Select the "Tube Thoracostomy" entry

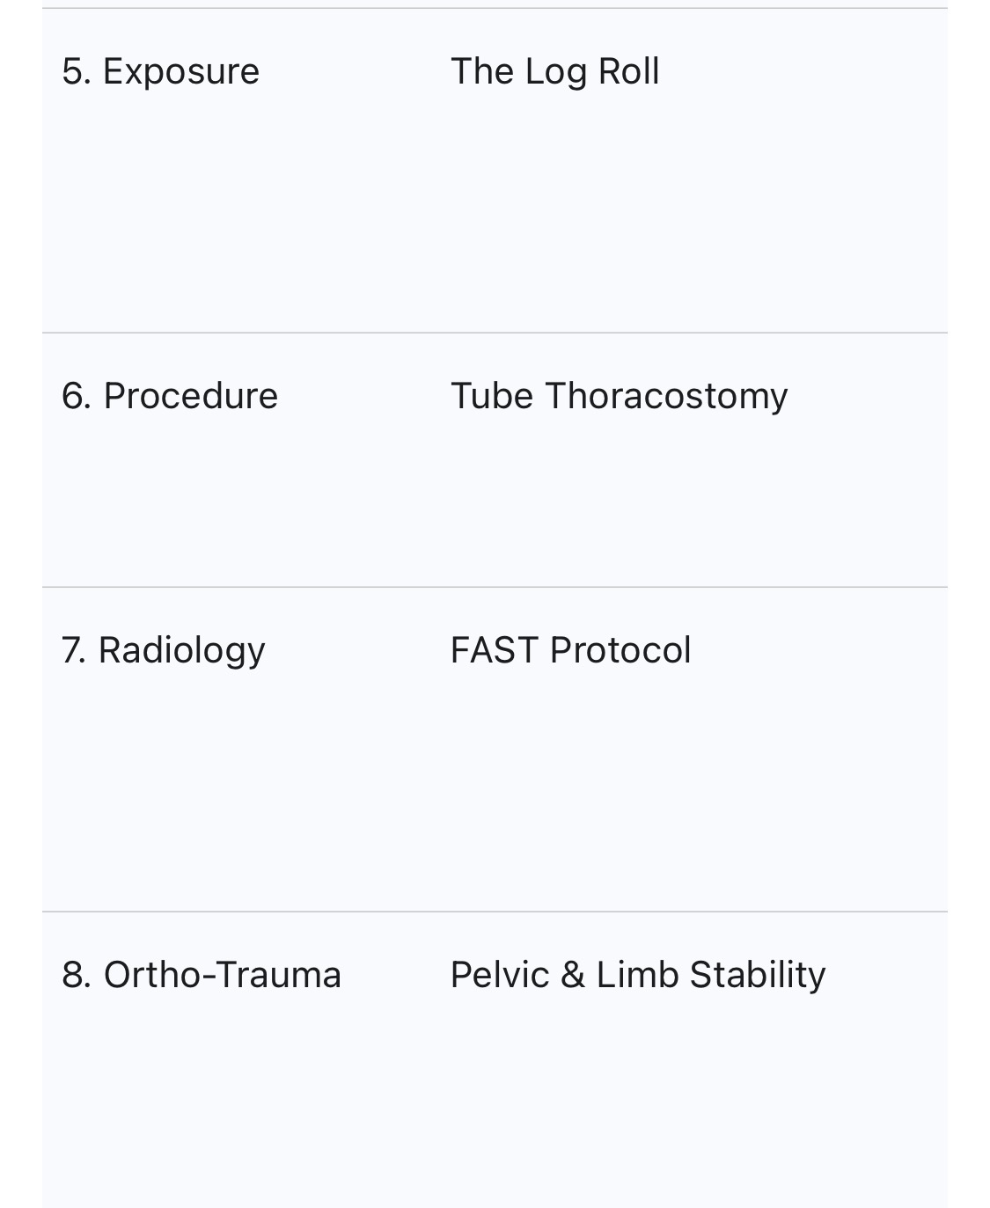pyautogui.click(x=619, y=396)
